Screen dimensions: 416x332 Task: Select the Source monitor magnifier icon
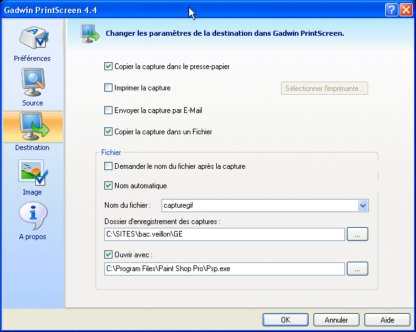(33, 82)
